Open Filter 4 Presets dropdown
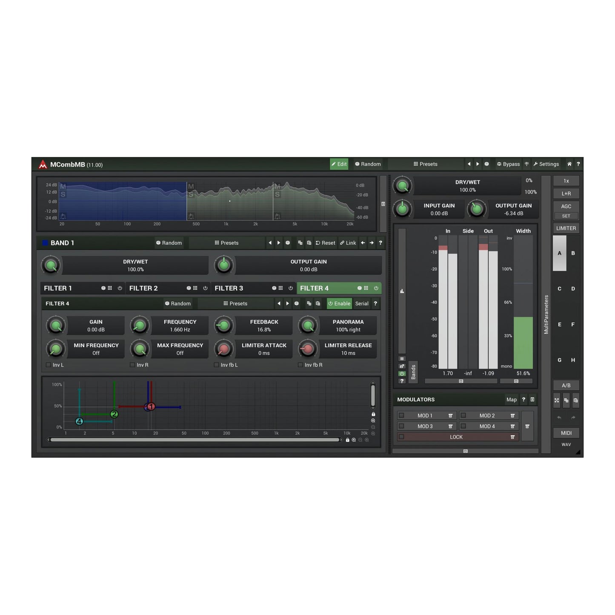615x615 pixels. (235, 303)
